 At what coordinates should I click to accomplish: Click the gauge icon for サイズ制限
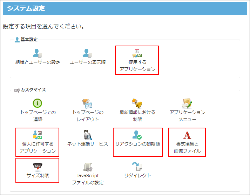pos(38,167)
